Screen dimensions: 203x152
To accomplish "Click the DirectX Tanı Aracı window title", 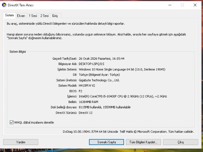I will 21,5.
